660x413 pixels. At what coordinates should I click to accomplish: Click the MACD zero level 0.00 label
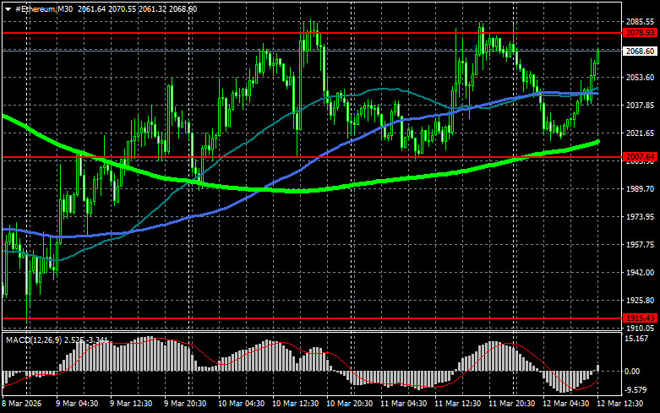click(632, 372)
